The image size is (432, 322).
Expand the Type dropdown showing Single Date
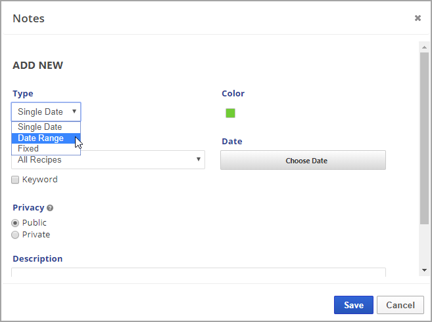point(46,111)
